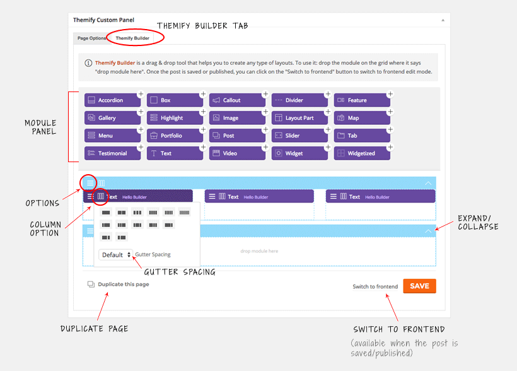Select the Portfolio module button
Viewport: 517px width, 371px height.
pyautogui.click(x=175, y=136)
